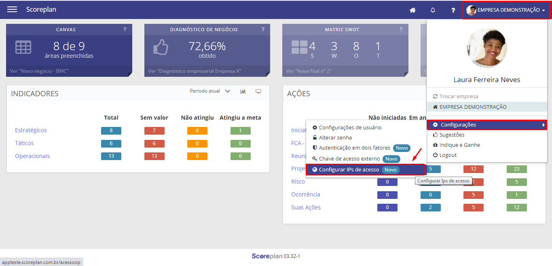Open the hamburger navigation menu

coord(12,10)
